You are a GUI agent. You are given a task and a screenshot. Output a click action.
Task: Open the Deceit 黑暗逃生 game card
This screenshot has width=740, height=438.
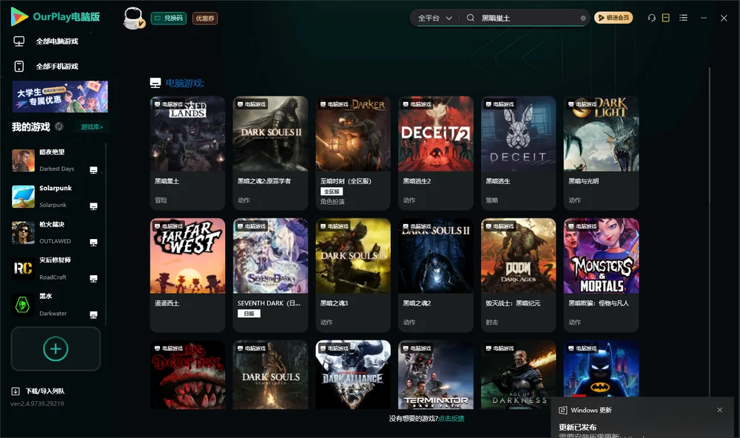(x=519, y=153)
